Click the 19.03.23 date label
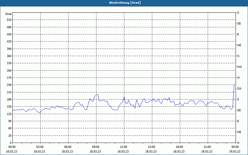 [x=235, y=151]
